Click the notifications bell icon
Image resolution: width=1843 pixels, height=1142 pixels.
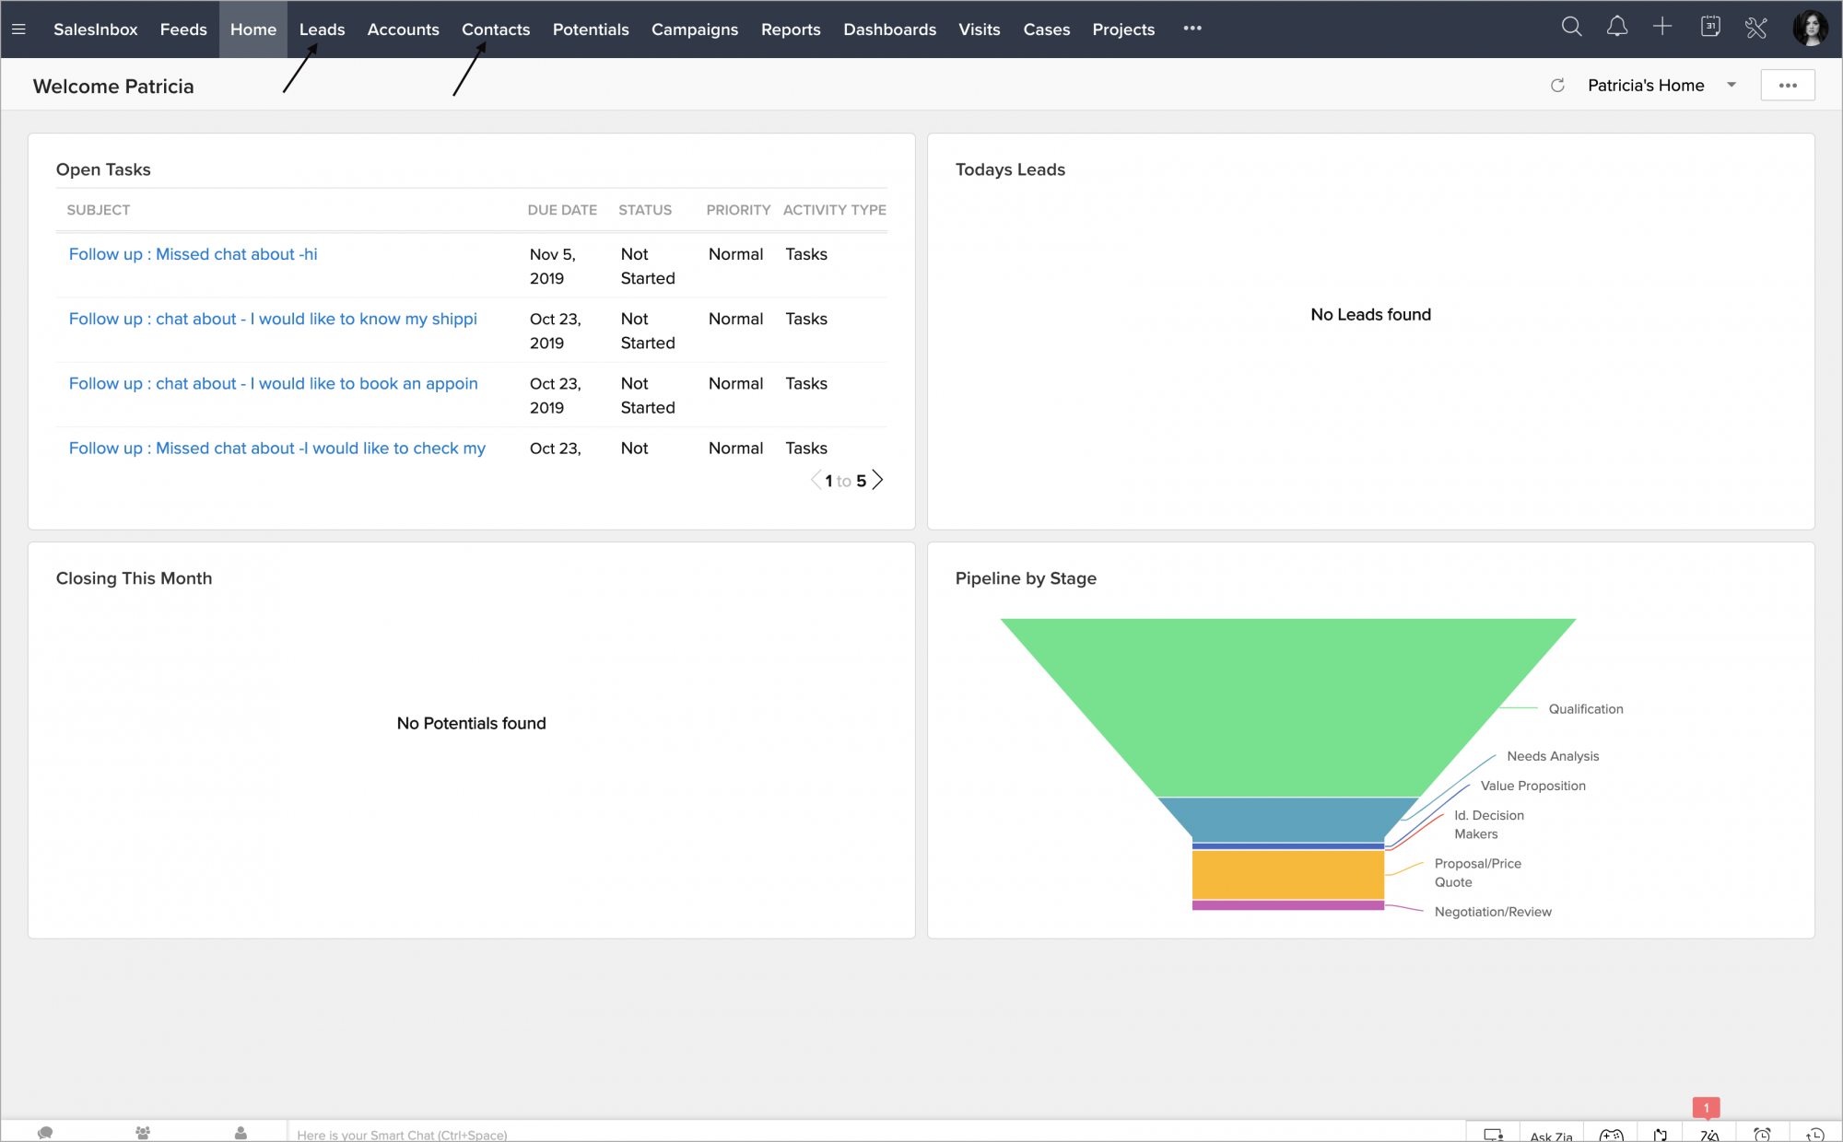(1616, 28)
